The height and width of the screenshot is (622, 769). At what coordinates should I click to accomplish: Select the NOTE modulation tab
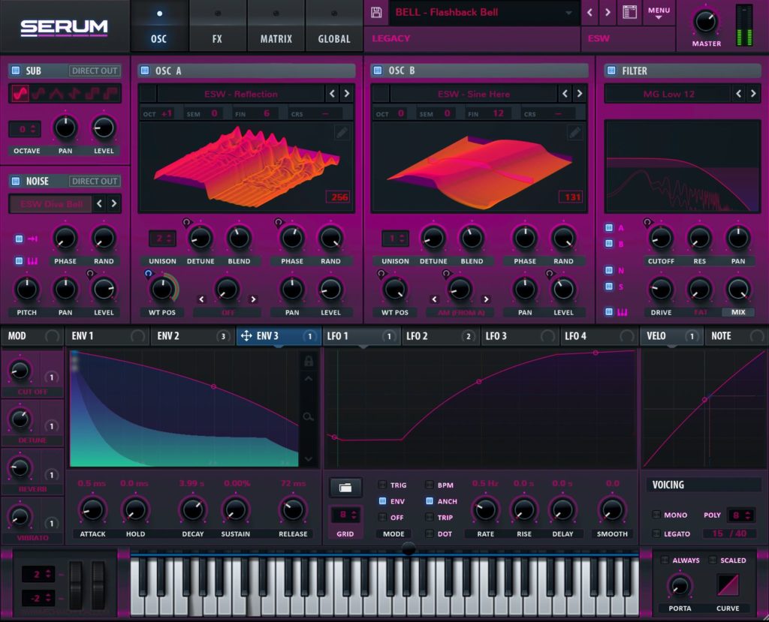(x=736, y=335)
